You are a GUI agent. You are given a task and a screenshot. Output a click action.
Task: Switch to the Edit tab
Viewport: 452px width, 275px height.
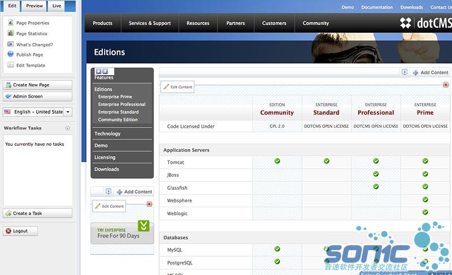(x=12, y=6)
